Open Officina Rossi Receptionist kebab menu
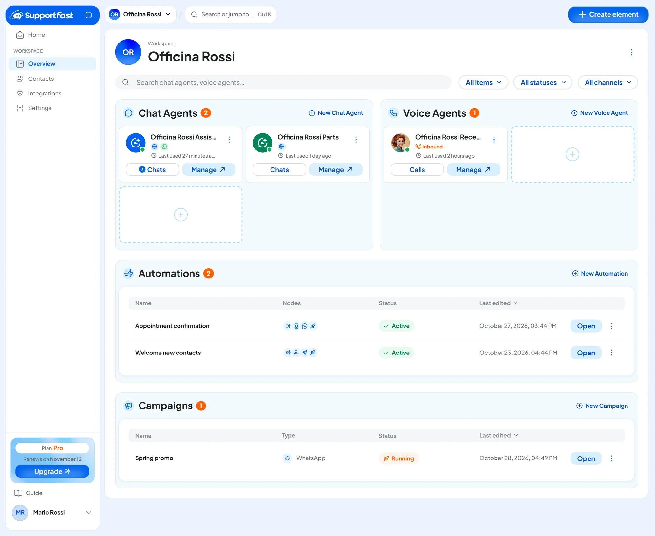 494,140
